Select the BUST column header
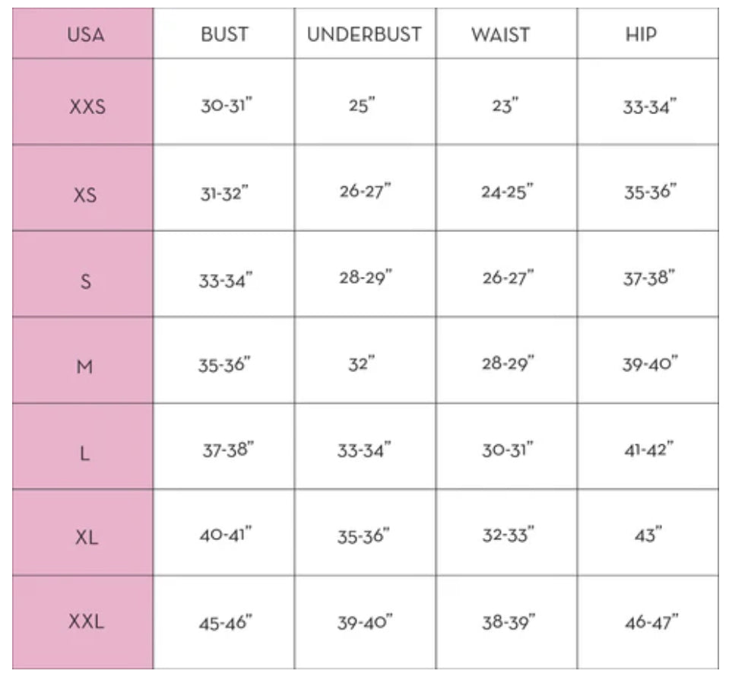 tap(226, 35)
